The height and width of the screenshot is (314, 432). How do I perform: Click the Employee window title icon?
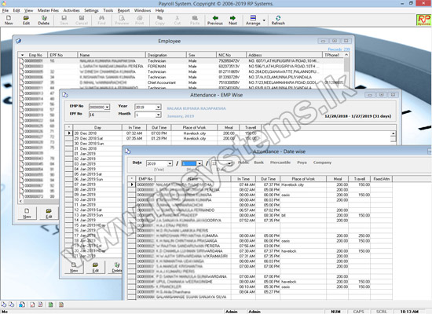(x=19, y=41)
